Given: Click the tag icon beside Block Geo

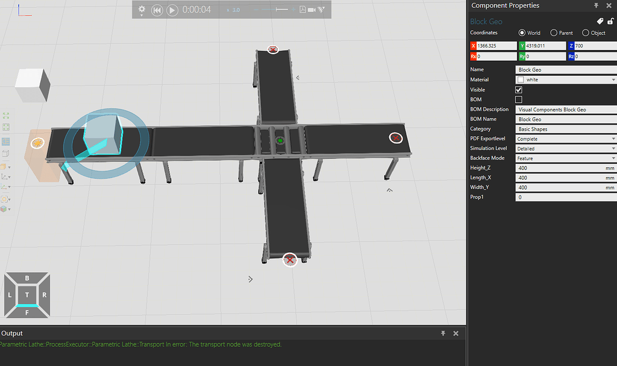Looking at the screenshot, I should point(600,21).
